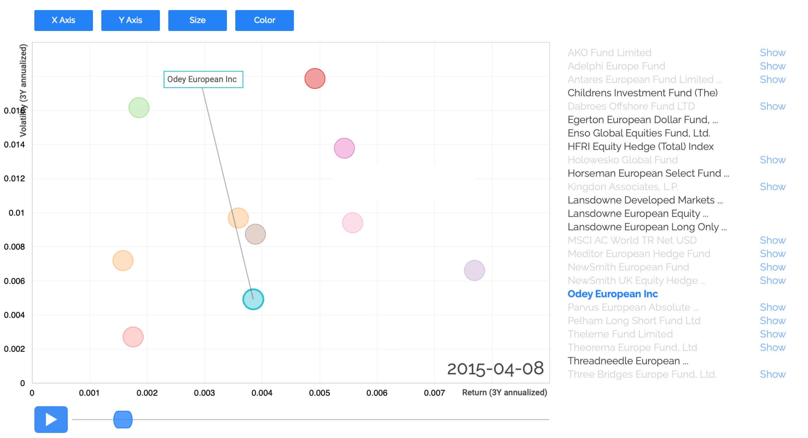
Task: Select HFRI Equity Hedge (Total) Index
Action: pyautogui.click(x=641, y=147)
